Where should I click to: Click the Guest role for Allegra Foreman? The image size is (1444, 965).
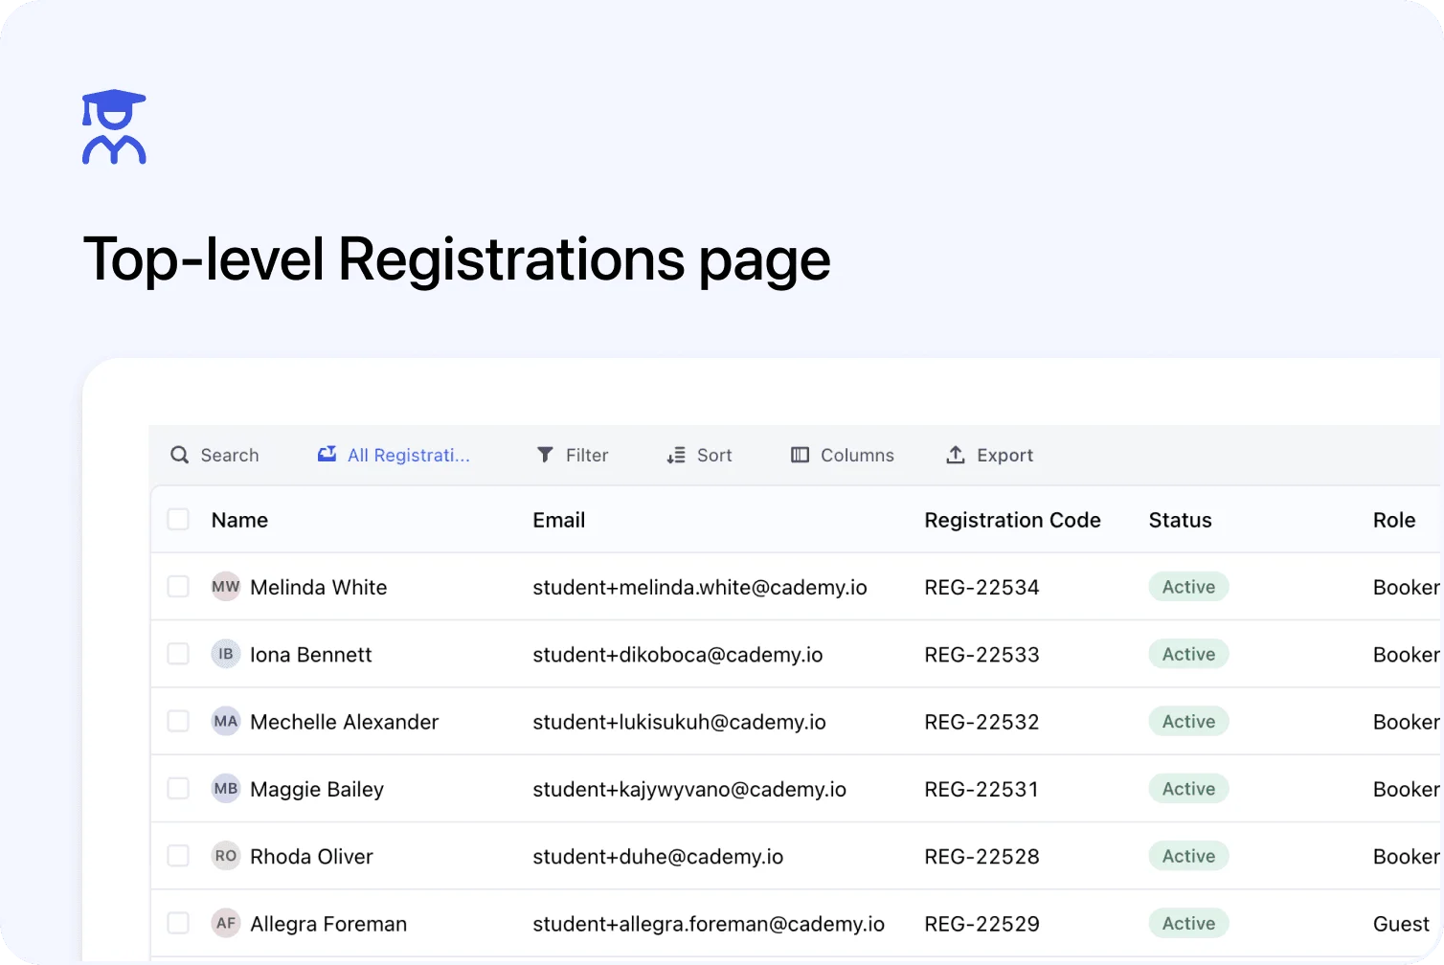point(1401,924)
